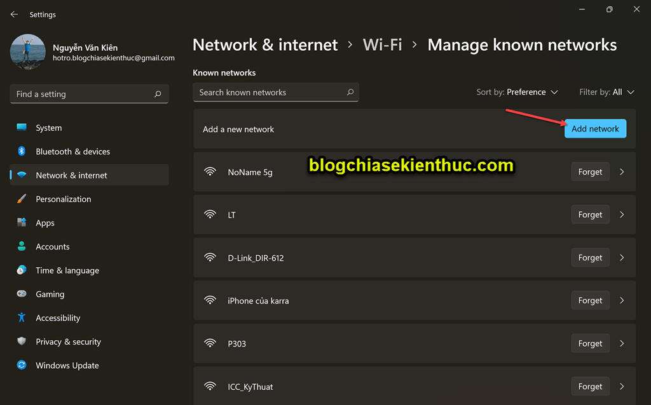Open the Apps settings page
This screenshot has height=405, width=651.
(89, 223)
